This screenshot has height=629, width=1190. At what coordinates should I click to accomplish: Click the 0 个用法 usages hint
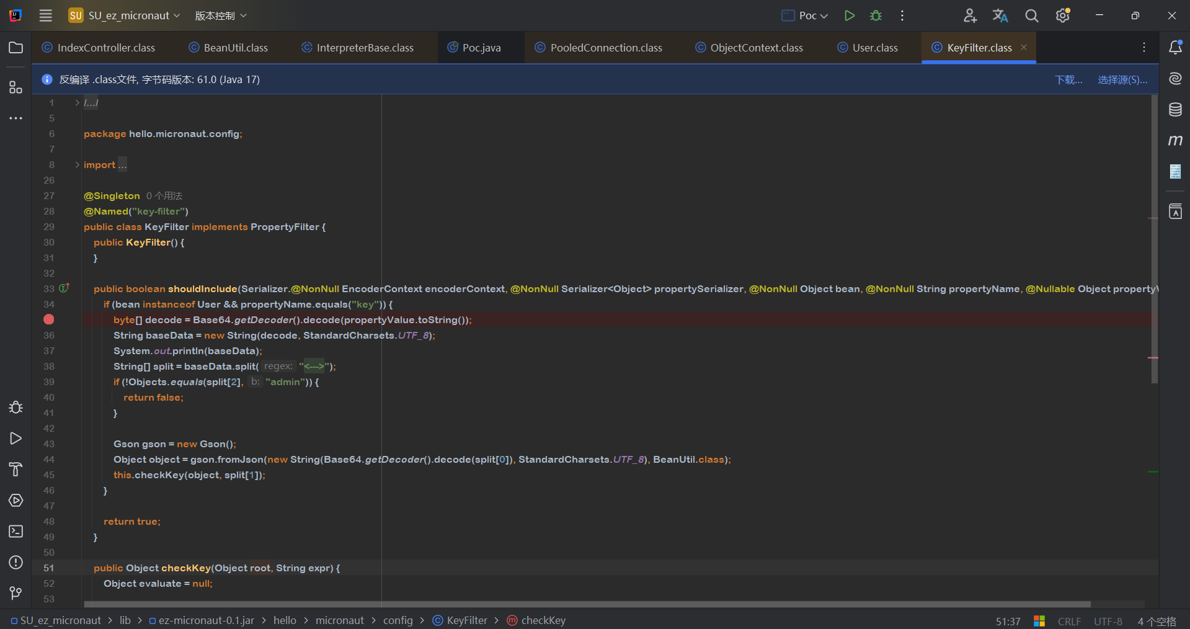point(164,196)
